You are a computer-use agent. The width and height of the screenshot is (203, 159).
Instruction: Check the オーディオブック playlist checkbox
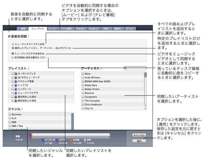(x=13, y=73)
